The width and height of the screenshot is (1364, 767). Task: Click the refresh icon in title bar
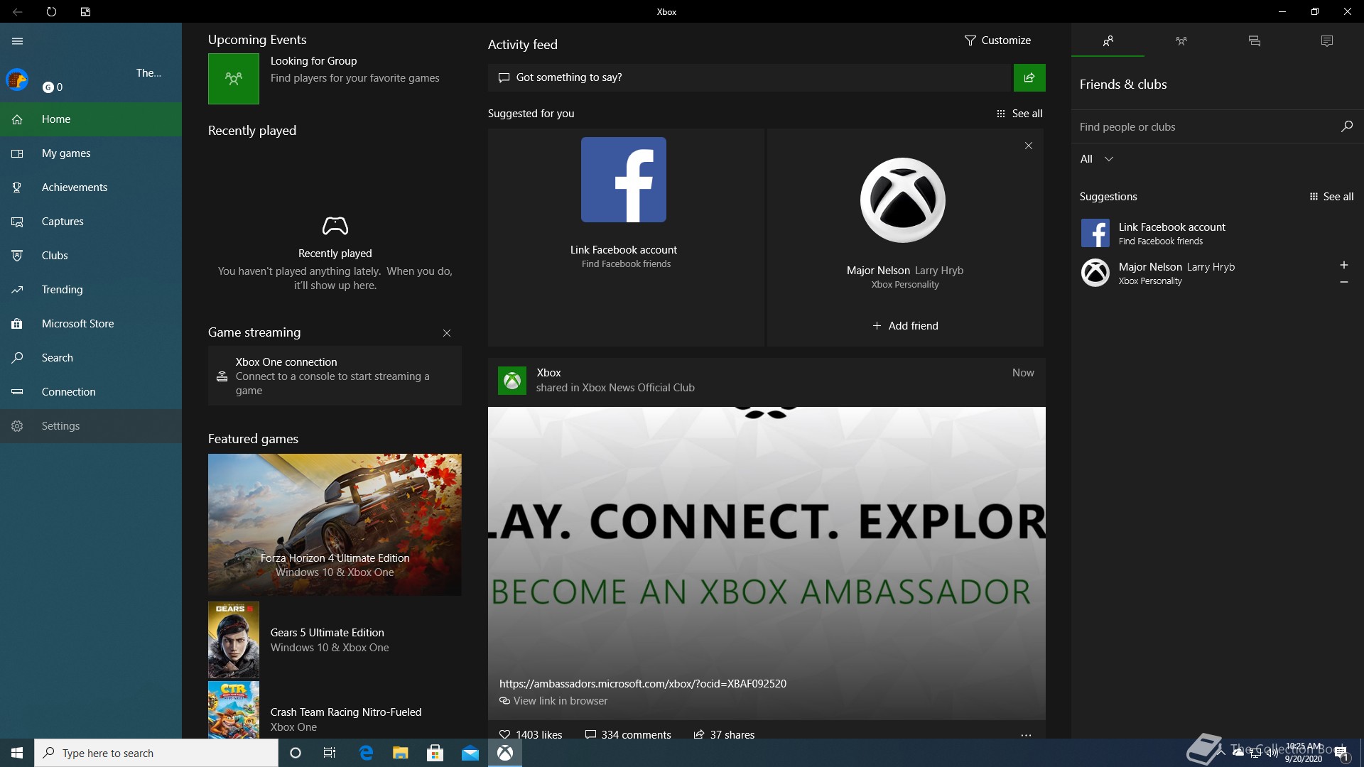tap(51, 11)
